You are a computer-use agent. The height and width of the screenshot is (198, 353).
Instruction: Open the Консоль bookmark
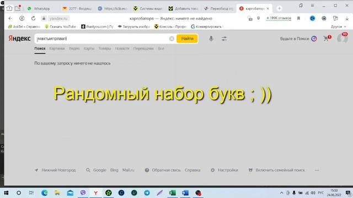coord(170,26)
